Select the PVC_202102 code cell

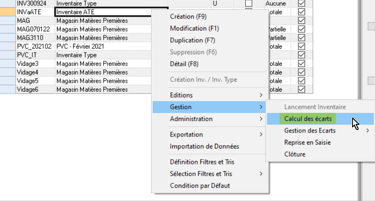[x=35, y=46]
